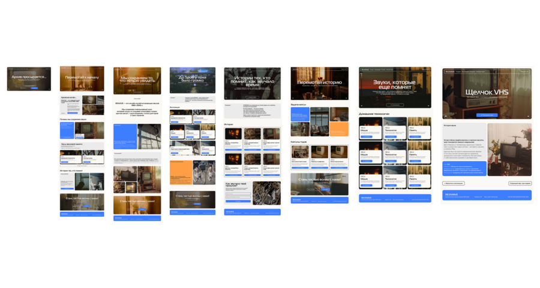Click the blue button in the capsules page's 'Стань частью волны' banner
Viewport: 540px width, 288px height.
click(x=325, y=189)
